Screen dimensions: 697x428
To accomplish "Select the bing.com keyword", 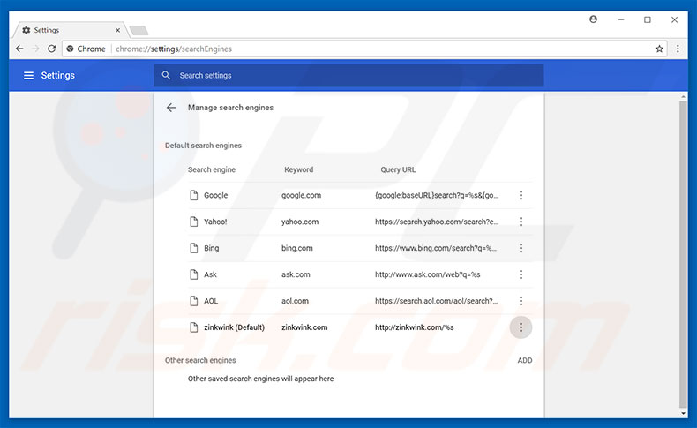I will click(297, 248).
